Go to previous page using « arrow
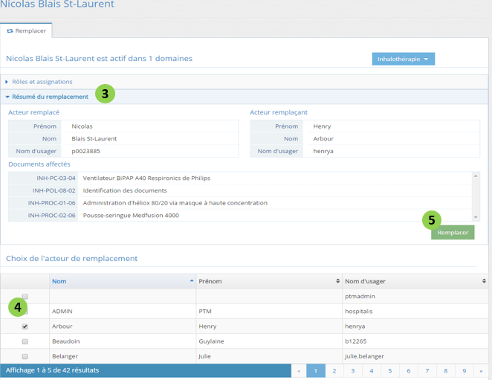Screen dimensions: 492x380 tap(299, 370)
